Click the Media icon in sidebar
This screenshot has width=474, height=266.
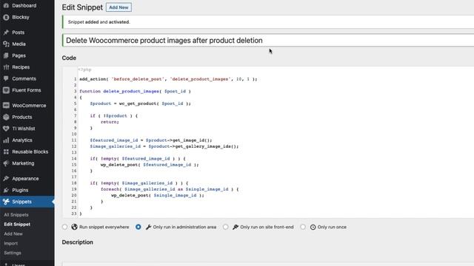(6, 44)
